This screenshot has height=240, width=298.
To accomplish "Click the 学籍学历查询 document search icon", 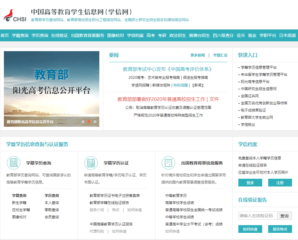I will point(14,163).
